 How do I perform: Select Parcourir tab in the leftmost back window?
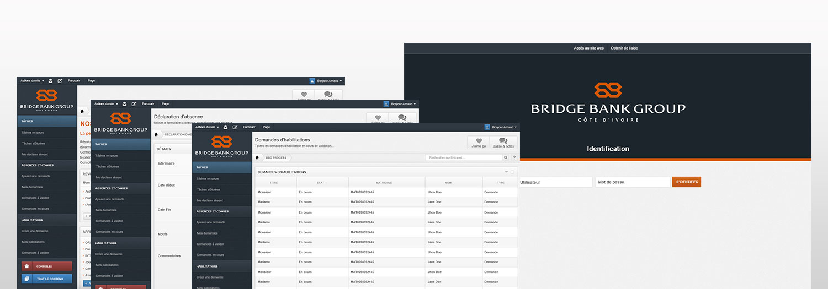click(x=74, y=80)
